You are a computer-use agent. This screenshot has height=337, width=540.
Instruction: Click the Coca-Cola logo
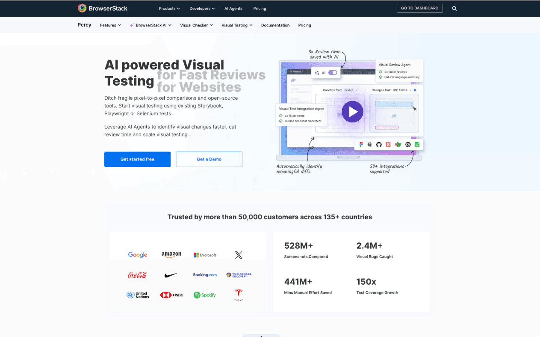coord(138,275)
